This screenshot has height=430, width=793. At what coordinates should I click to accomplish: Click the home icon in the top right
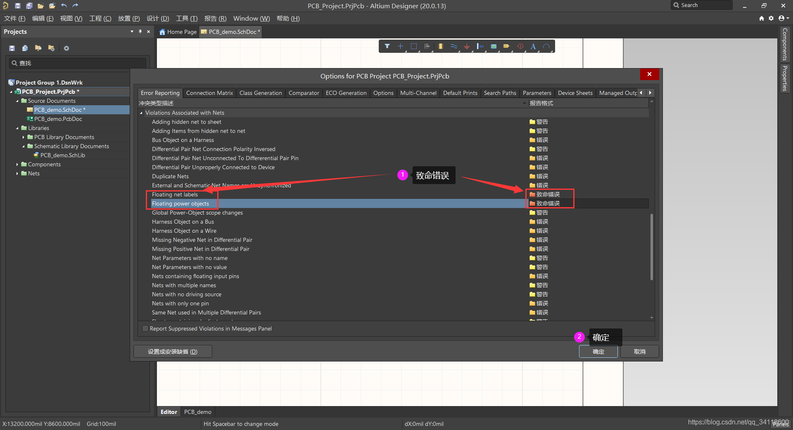click(x=762, y=18)
